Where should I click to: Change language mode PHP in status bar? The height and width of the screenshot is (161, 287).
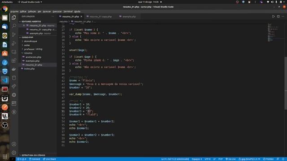point(220,159)
